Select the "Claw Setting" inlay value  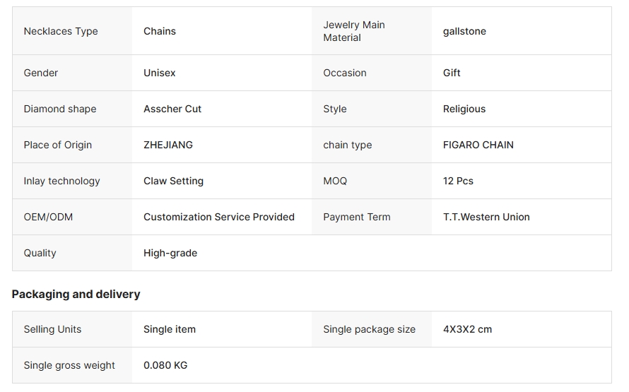pyautogui.click(x=173, y=181)
